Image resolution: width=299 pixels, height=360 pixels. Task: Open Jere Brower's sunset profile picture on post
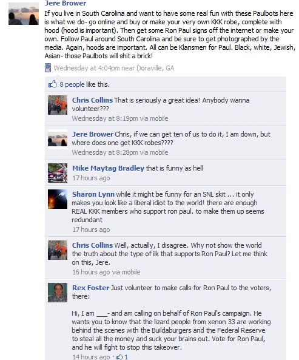[x=24, y=14]
